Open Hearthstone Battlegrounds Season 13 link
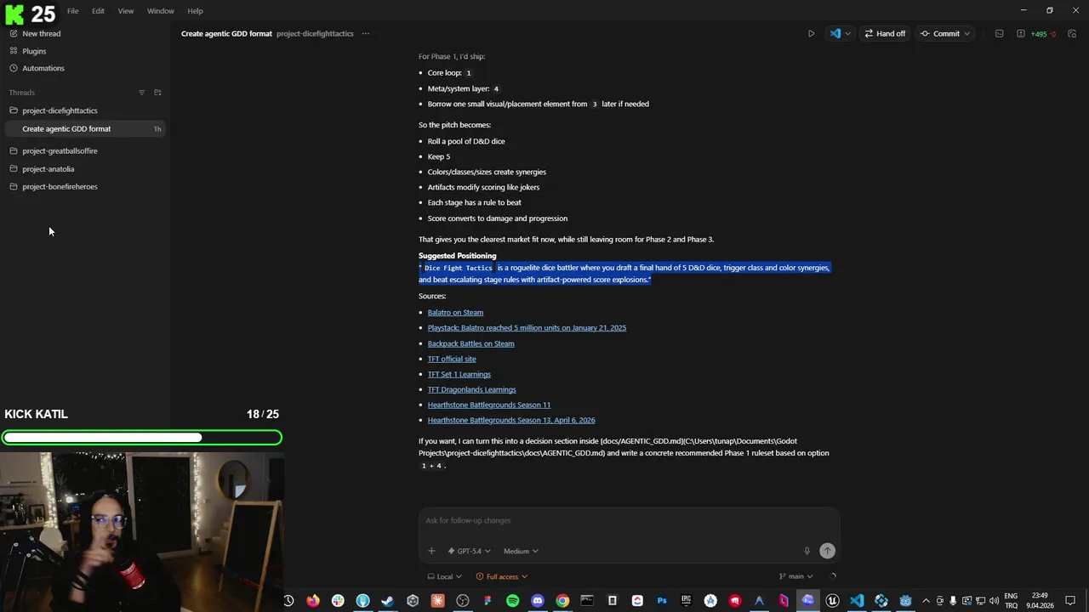The image size is (1089, 612). click(511, 420)
